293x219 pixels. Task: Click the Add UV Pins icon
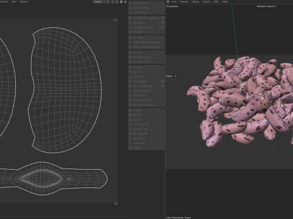tap(130, 3)
